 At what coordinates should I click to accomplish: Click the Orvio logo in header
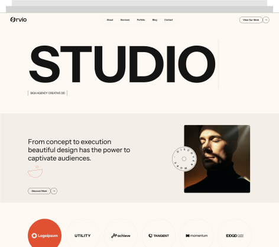click(x=18, y=20)
